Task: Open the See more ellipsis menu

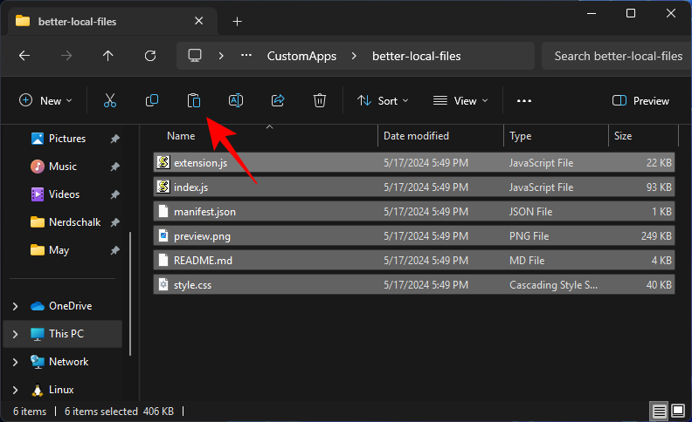Action: pos(524,101)
